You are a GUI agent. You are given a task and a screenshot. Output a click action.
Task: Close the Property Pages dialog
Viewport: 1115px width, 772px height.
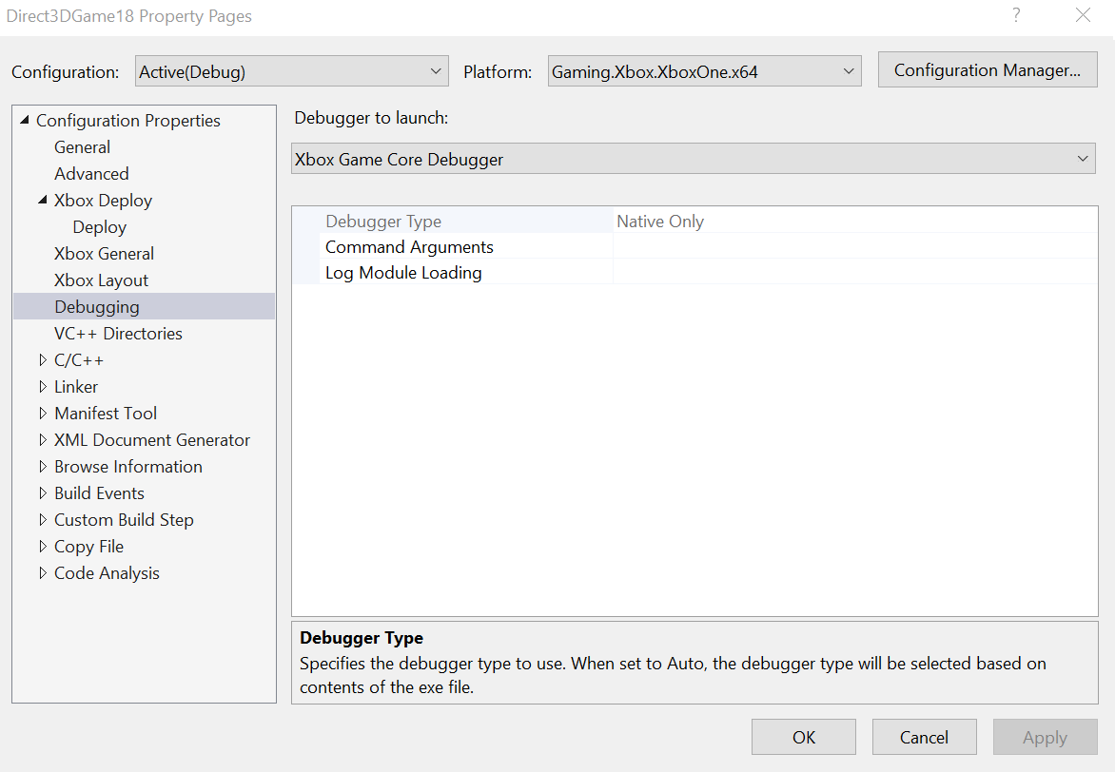[x=1083, y=15]
